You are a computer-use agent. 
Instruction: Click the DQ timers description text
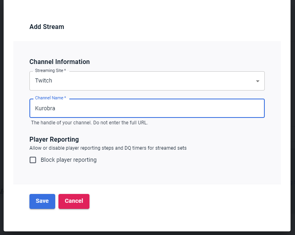[108, 148]
